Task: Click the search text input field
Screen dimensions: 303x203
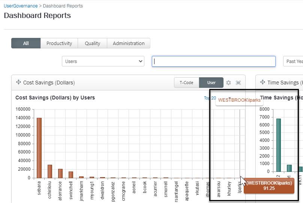Action: (x=214, y=61)
